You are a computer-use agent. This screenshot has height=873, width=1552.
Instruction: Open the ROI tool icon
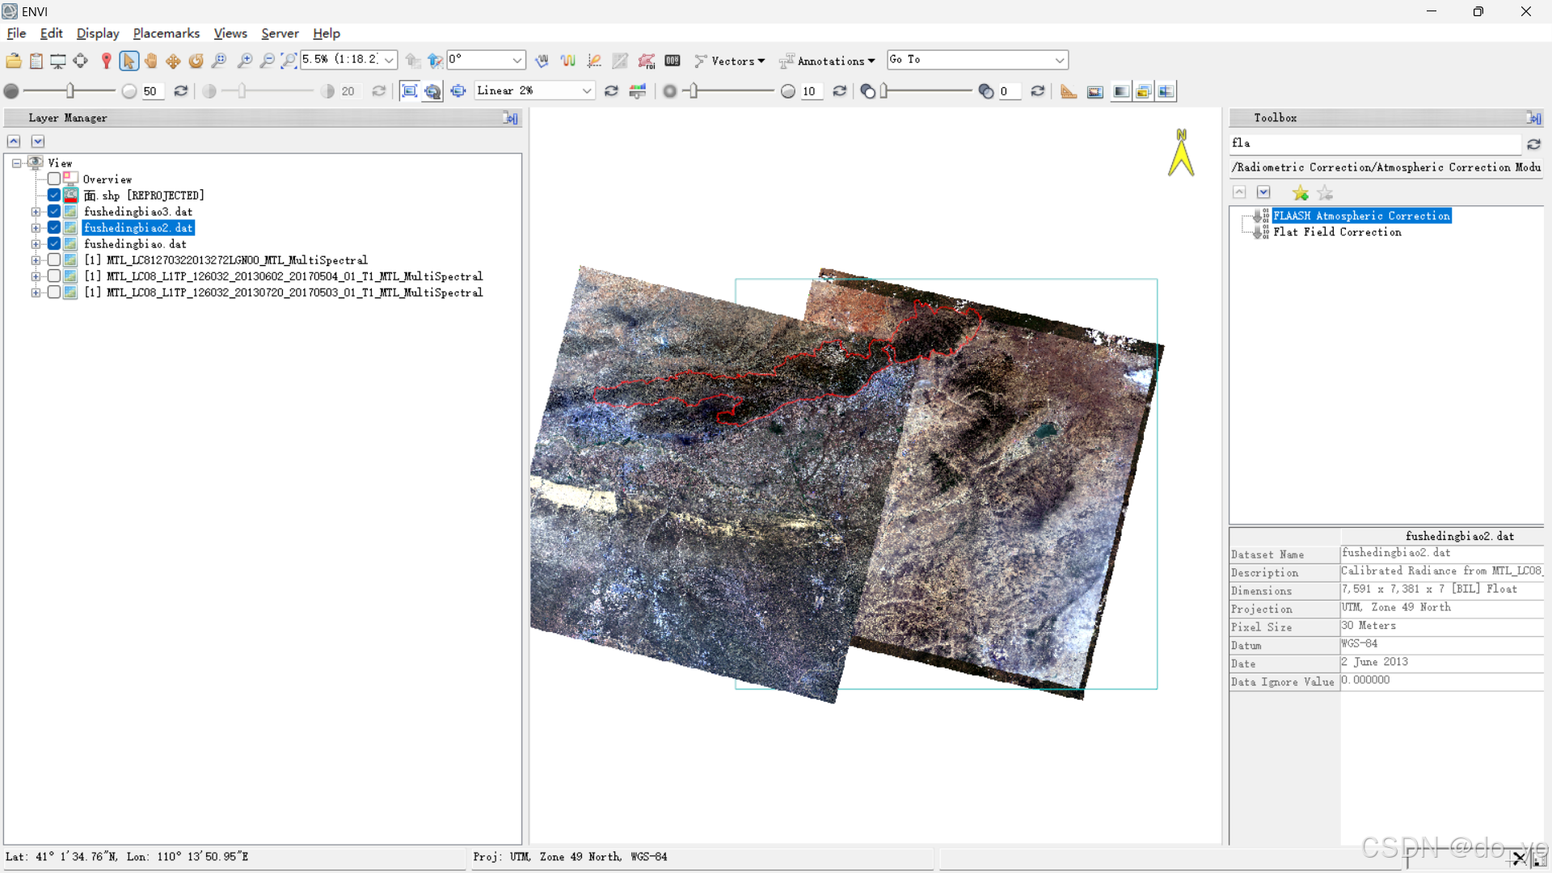click(647, 61)
